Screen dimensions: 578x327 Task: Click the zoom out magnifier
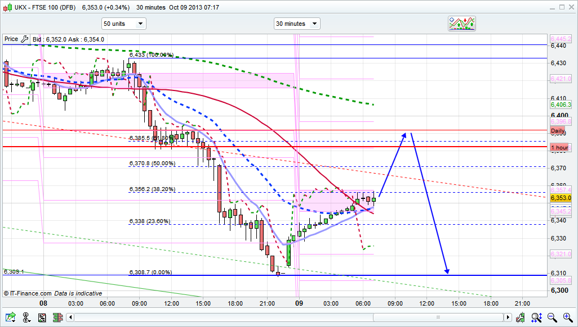click(552, 317)
